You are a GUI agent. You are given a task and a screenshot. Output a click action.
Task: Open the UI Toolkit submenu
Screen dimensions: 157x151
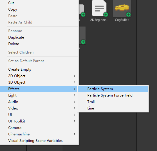click(x=39, y=121)
